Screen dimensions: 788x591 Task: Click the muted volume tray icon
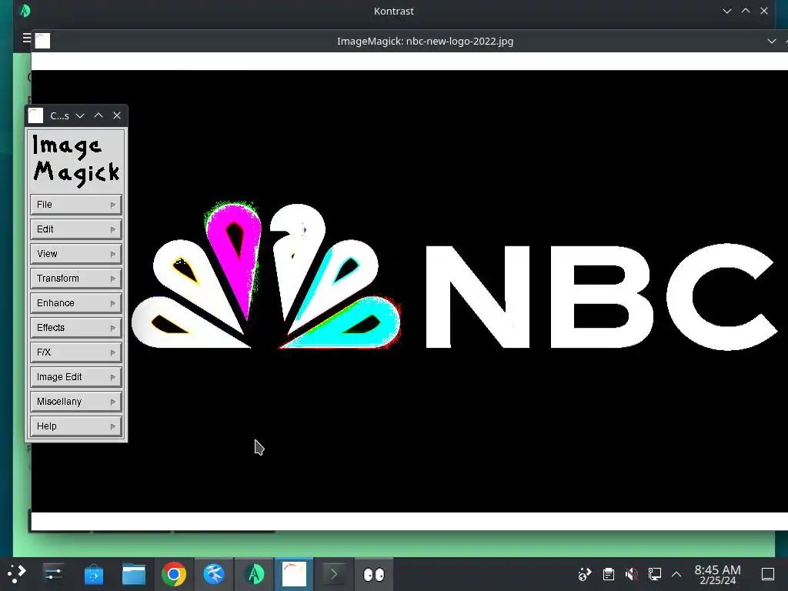(x=632, y=574)
